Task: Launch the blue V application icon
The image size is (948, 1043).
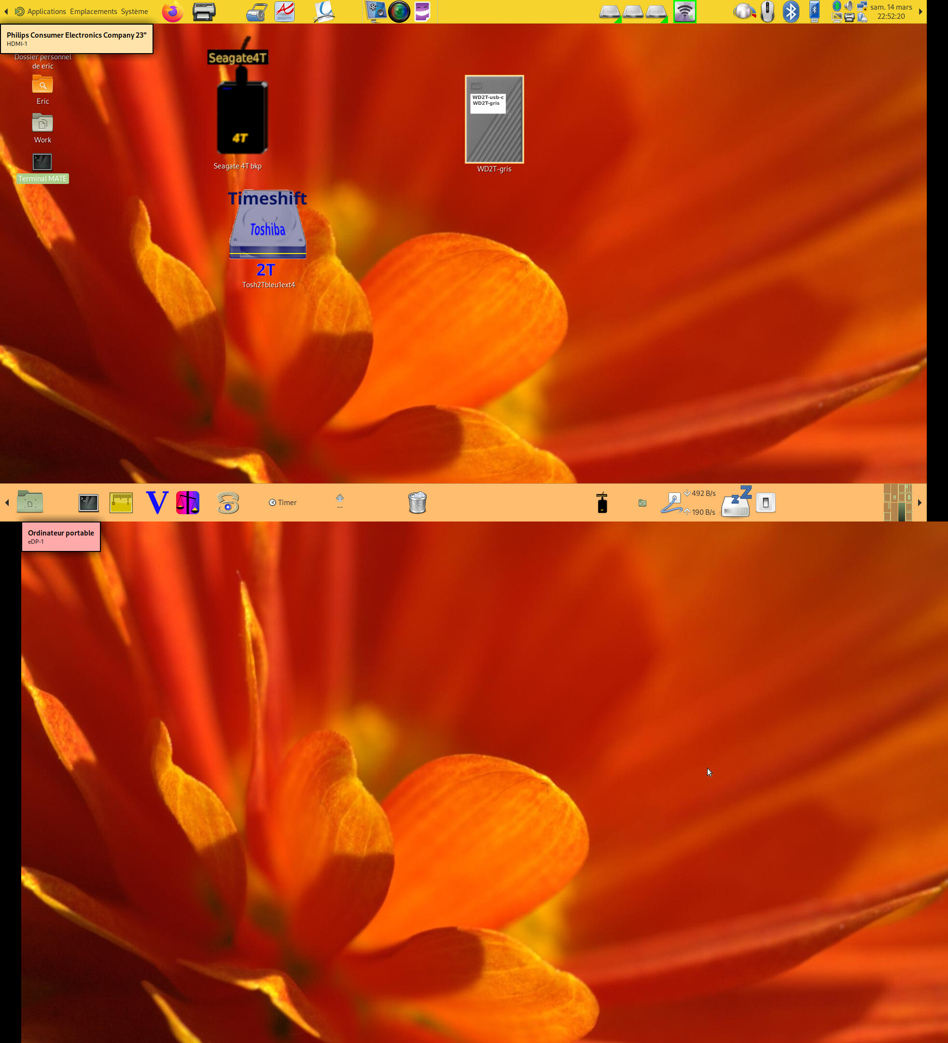Action: (157, 502)
